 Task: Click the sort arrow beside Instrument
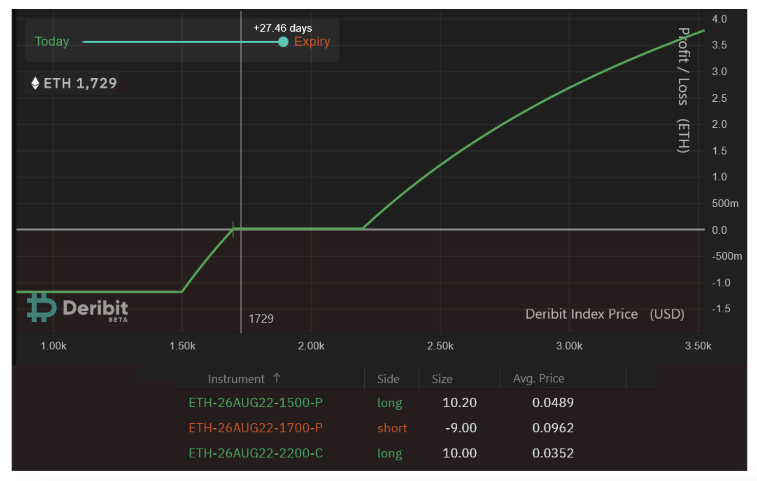coord(277,378)
